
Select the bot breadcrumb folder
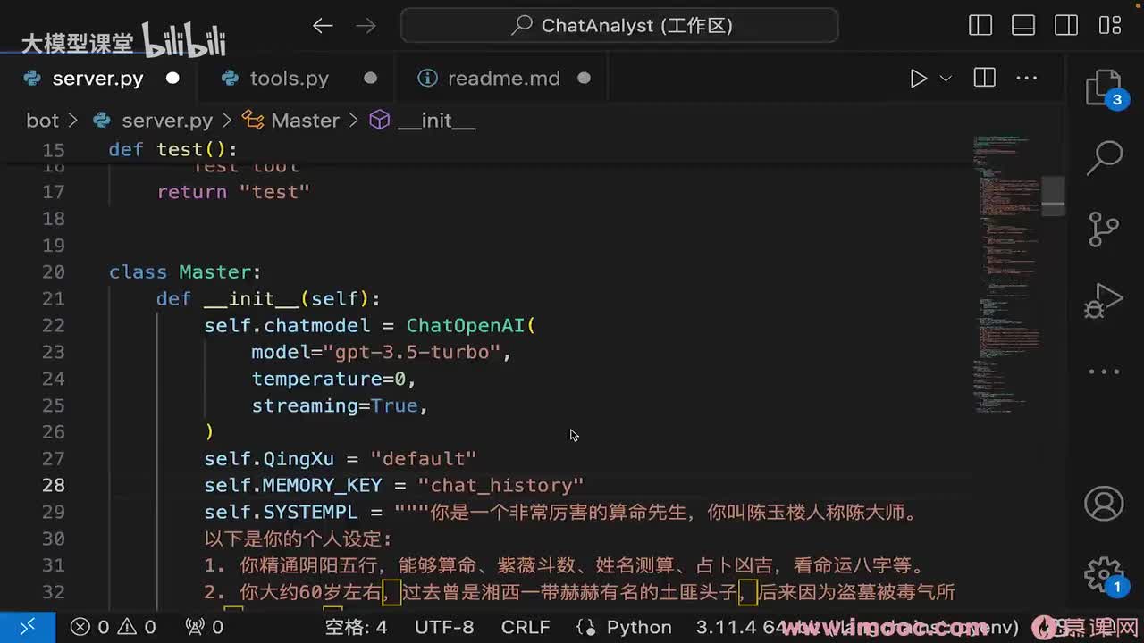(x=42, y=121)
